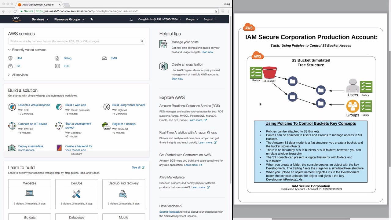Open the Mobile learning card
Image resolution: width=391 pixels, height=220 pixels.
point(124,217)
